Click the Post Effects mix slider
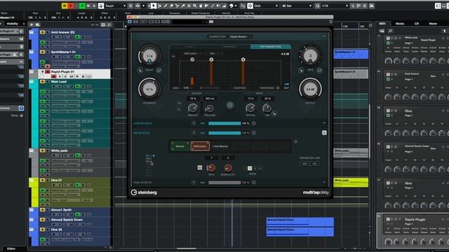The width and height of the screenshot is (449, 252). 224,183
